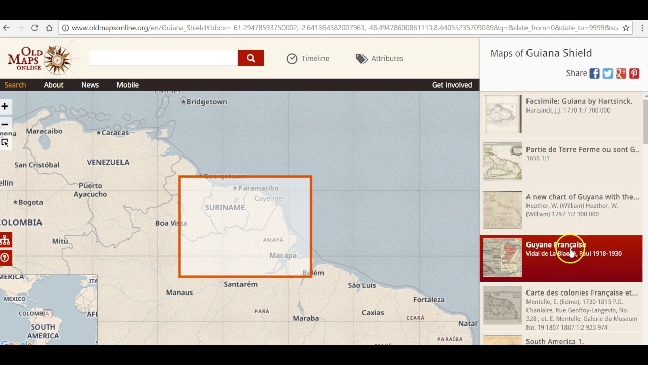The width and height of the screenshot is (648, 365).
Task: Bookmark this page with star icon
Action: coord(626,28)
